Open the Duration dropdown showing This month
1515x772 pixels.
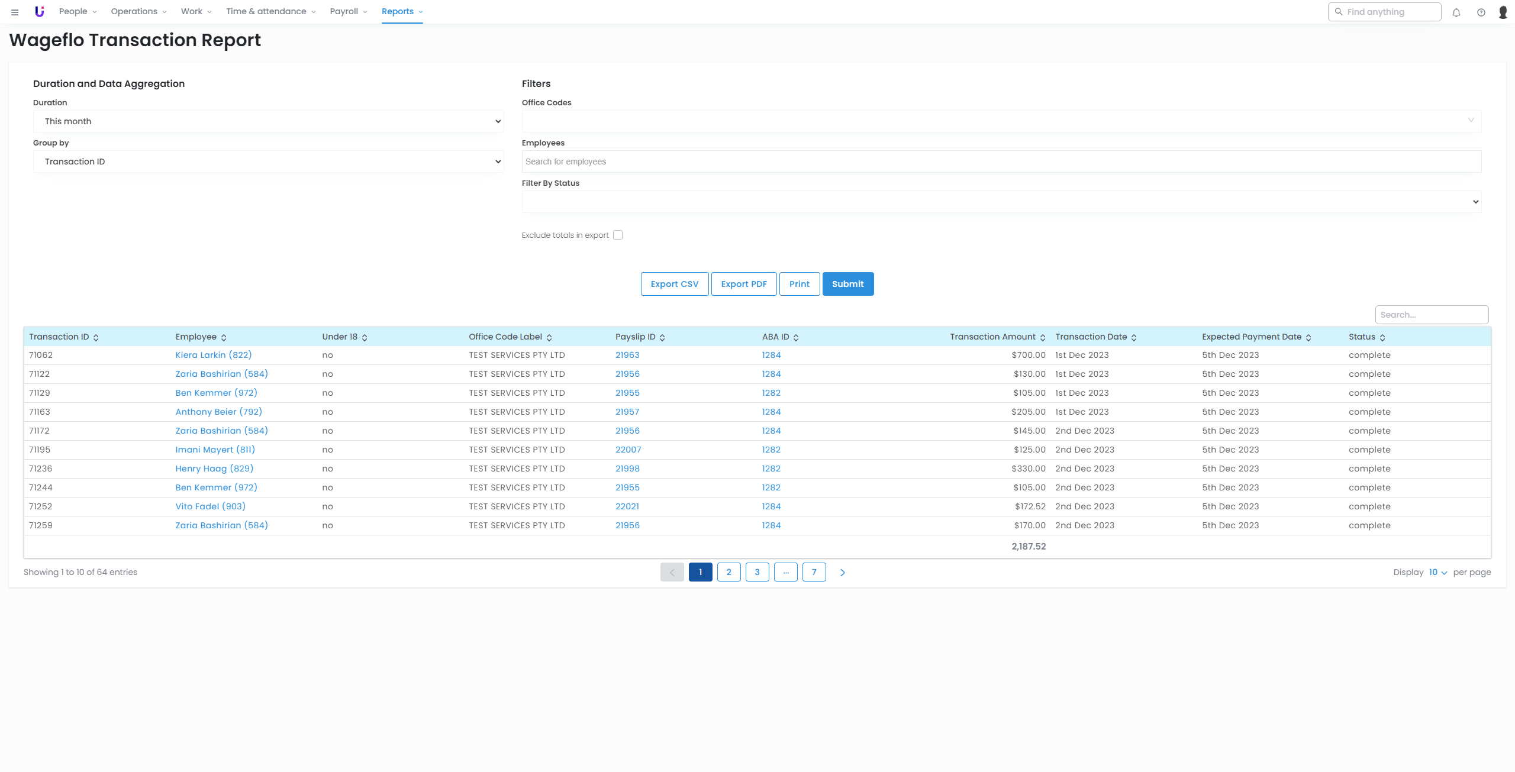click(x=268, y=121)
